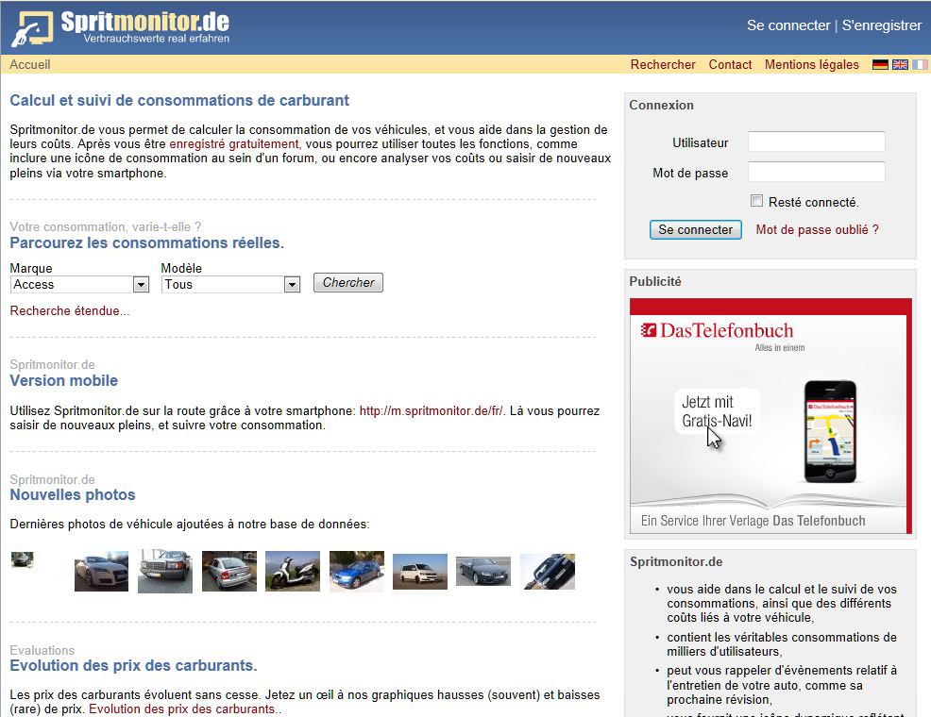The image size is (931, 717).
Task: Click the heading "Parcourez les consommations réelles."
Action: click(x=146, y=243)
